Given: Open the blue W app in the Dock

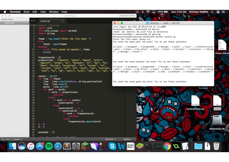Looking at the screenshot, I should coord(121,146).
